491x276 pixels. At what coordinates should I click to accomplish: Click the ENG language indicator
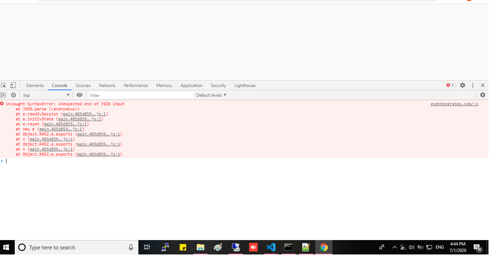440,247
